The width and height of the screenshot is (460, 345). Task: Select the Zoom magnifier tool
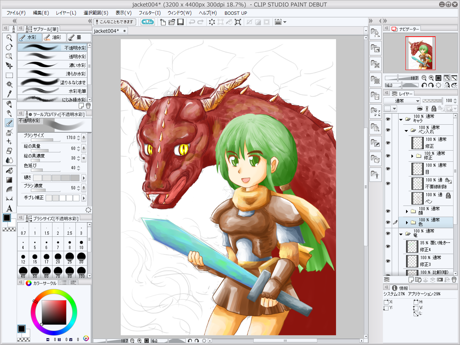click(x=9, y=38)
